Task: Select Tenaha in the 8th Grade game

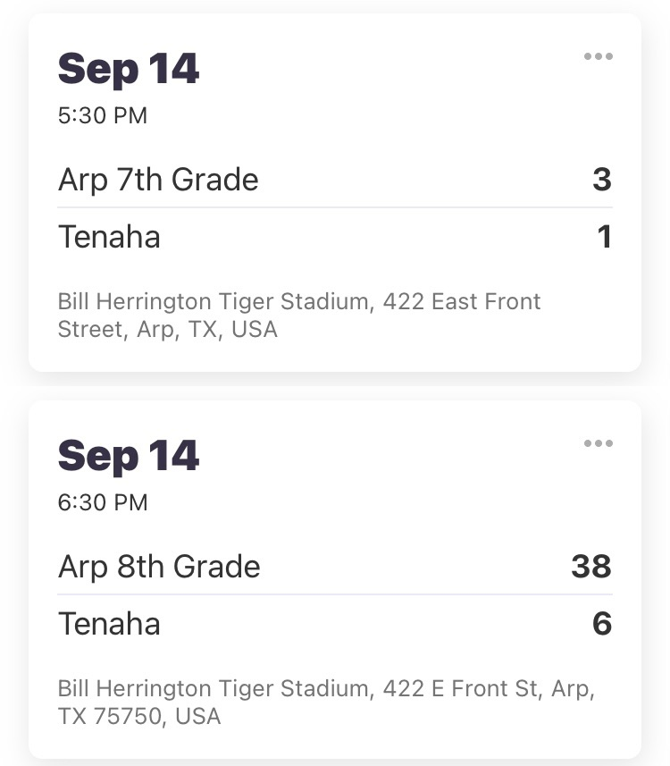Action: coord(109,624)
